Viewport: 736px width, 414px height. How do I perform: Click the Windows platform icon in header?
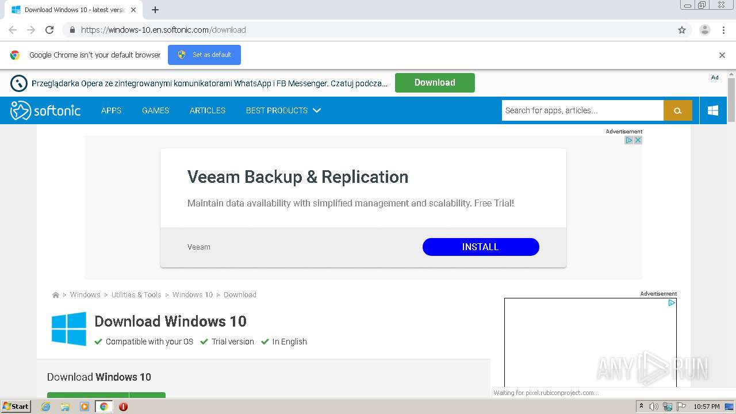click(713, 110)
